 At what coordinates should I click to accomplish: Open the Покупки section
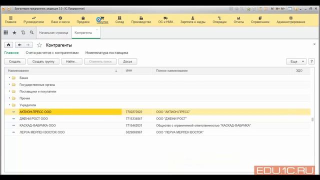pos(102,20)
